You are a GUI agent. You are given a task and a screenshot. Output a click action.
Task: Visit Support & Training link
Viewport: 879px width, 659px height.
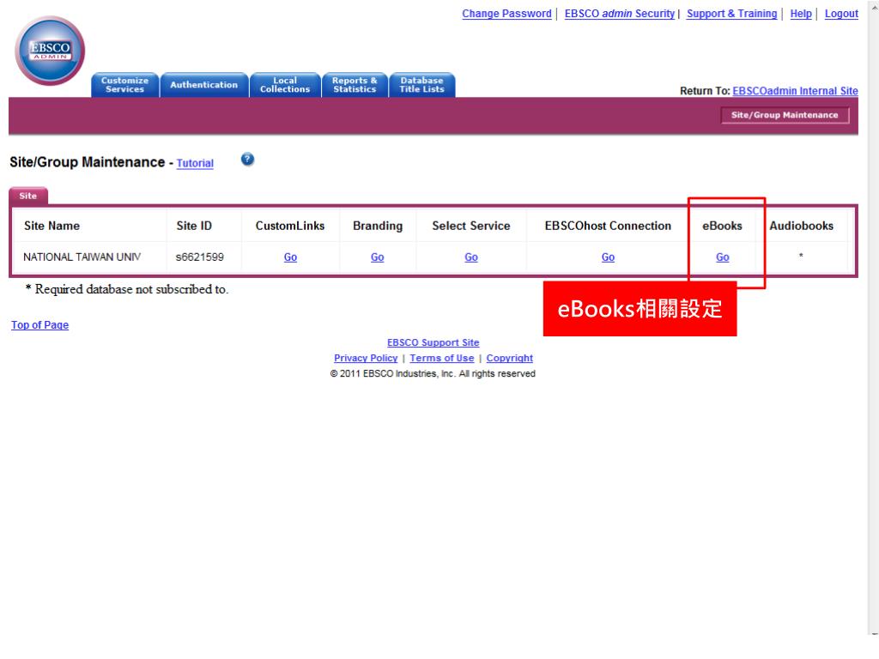pos(731,14)
